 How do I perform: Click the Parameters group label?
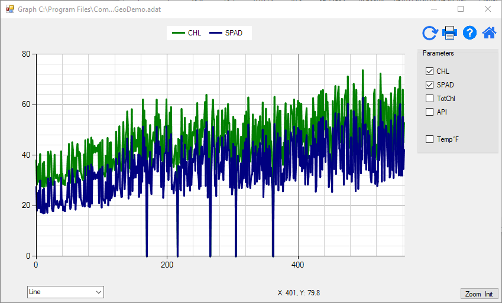pos(438,54)
